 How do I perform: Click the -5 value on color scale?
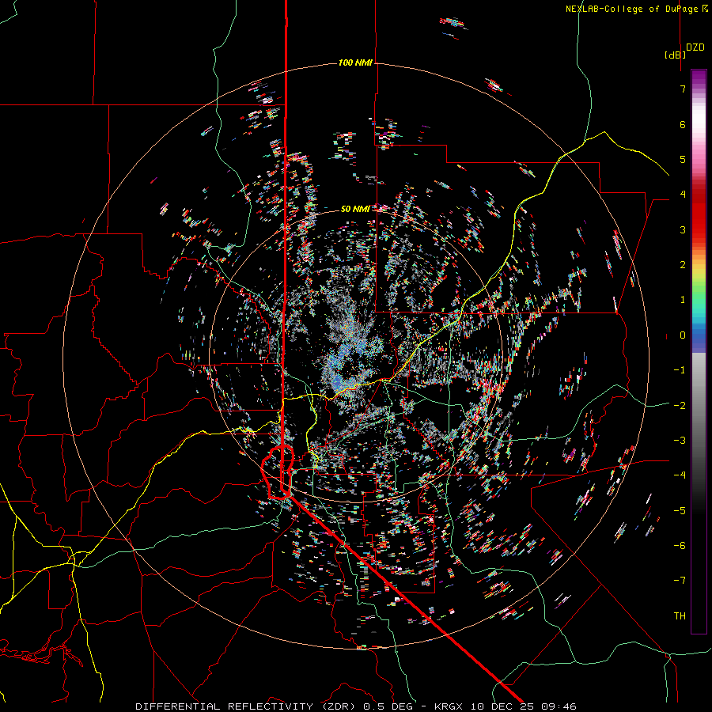pyautogui.click(x=680, y=510)
